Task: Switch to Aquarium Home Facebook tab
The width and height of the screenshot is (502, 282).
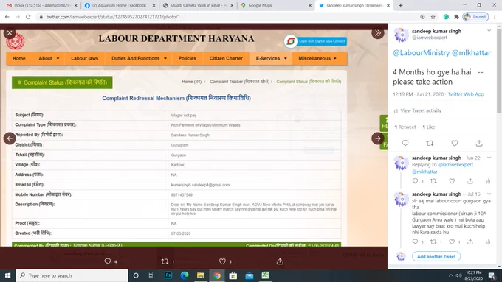Action: (x=119, y=5)
